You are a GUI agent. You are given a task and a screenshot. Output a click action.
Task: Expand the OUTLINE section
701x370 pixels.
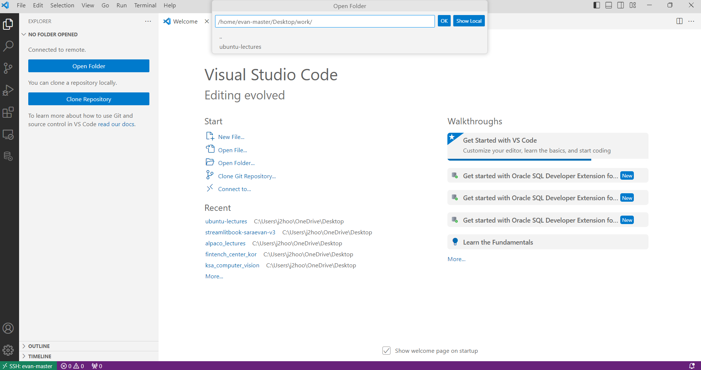pos(89,346)
